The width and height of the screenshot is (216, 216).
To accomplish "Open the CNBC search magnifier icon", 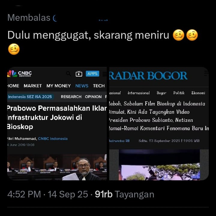I will (x=68, y=74).
